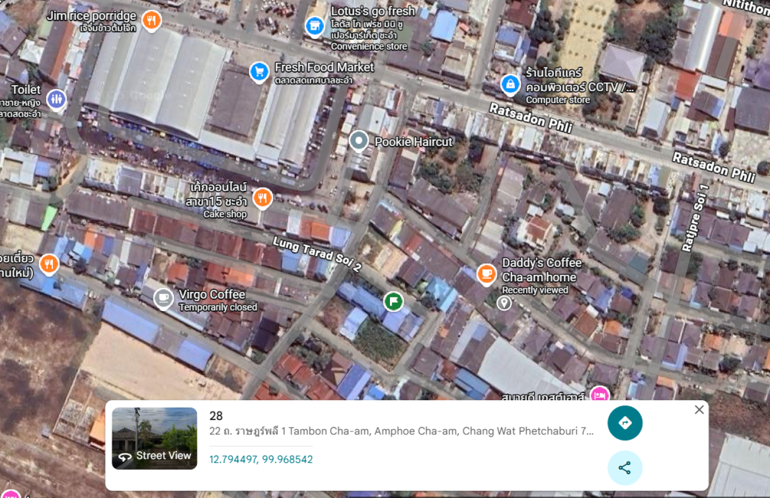Select the Lotus's go fresh store pin
Viewport: 770px width, 498px height.
(x=315, y=25)
